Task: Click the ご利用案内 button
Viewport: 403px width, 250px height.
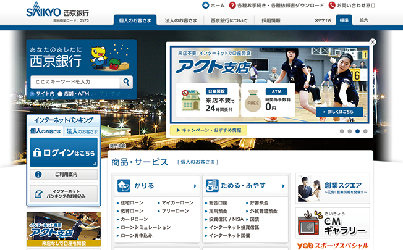Action: click(x=64, y=174)
